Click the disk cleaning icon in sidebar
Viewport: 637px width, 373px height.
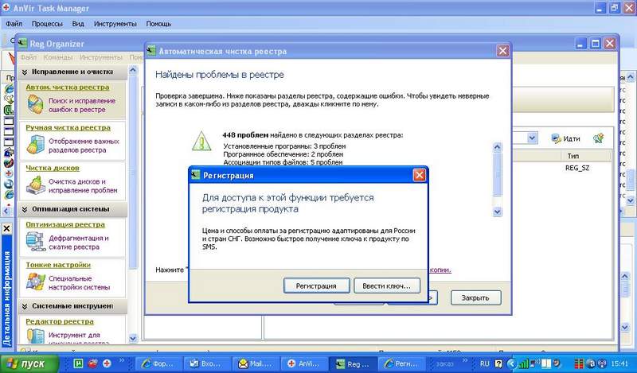35,185
